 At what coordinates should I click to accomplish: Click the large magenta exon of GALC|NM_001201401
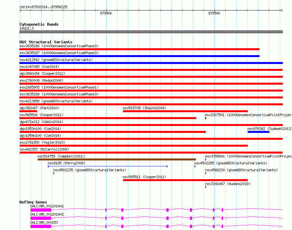41,210
